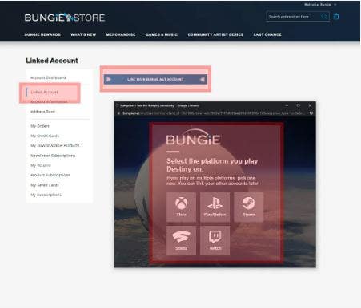Open Address Book page
Viewport: 361px width, 308px height.
tap(42, 112)
